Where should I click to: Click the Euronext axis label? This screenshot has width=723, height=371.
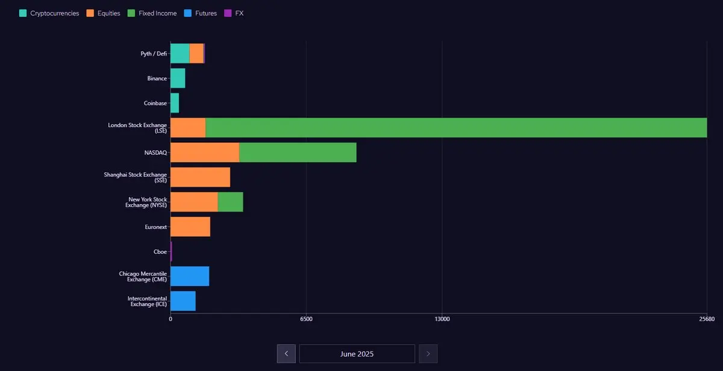(x=156, y=226)
